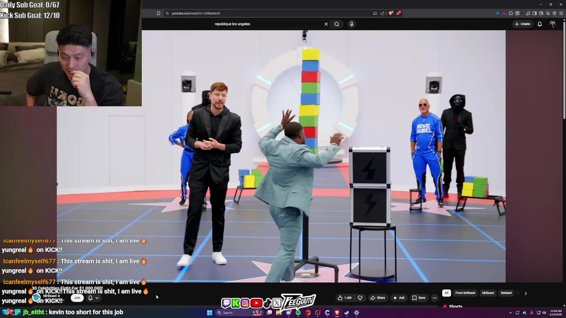This screenshot has height=318, width=566.
Task: Click the YouTube search box text
Action: click(x=232, y=24)
